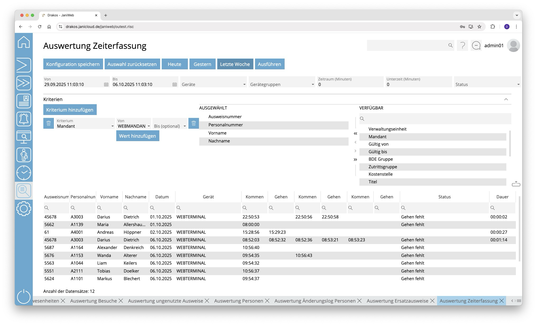Open the home icon in sidebar
The height and width of the screenshot is (325, 537).
tap(24, 42)
